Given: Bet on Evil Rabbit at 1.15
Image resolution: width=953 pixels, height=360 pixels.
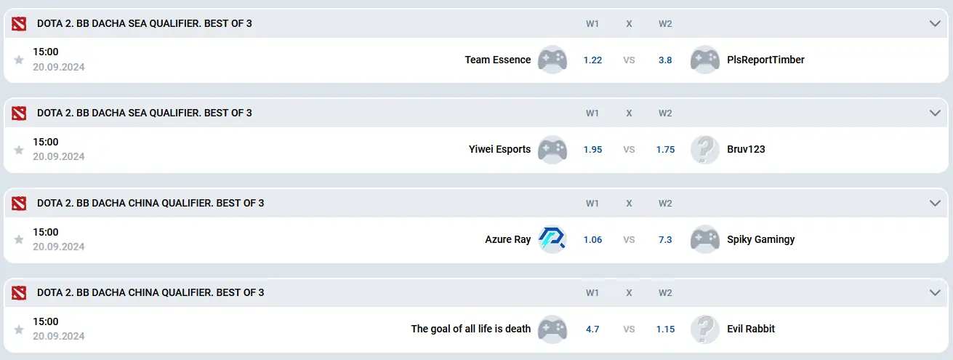Looking at the screenshot, I should [x=665, y=329].
